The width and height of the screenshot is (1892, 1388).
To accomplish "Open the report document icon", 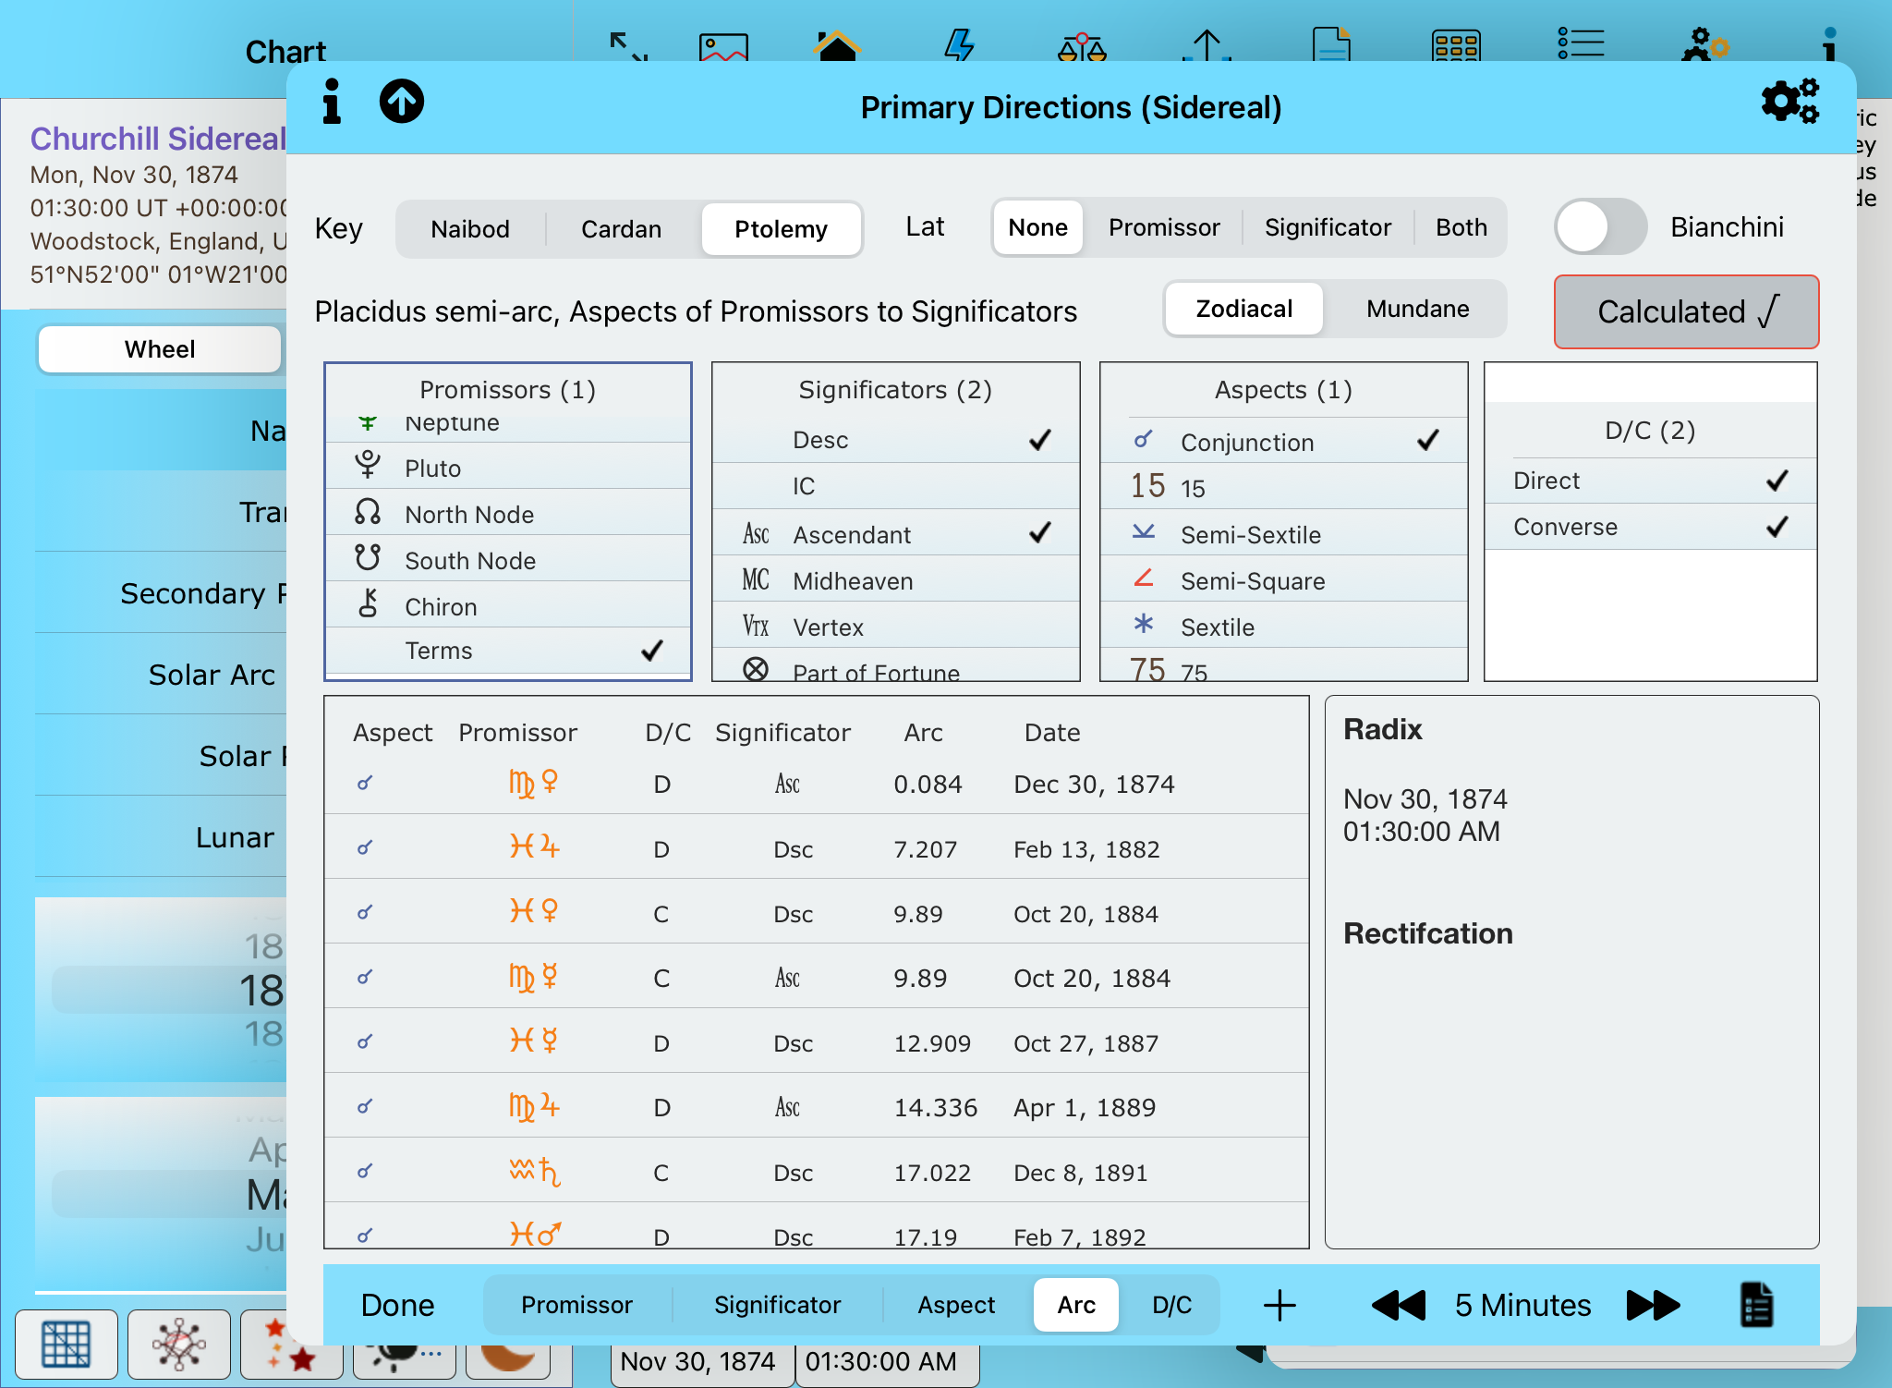I will click(1756, 1305).
